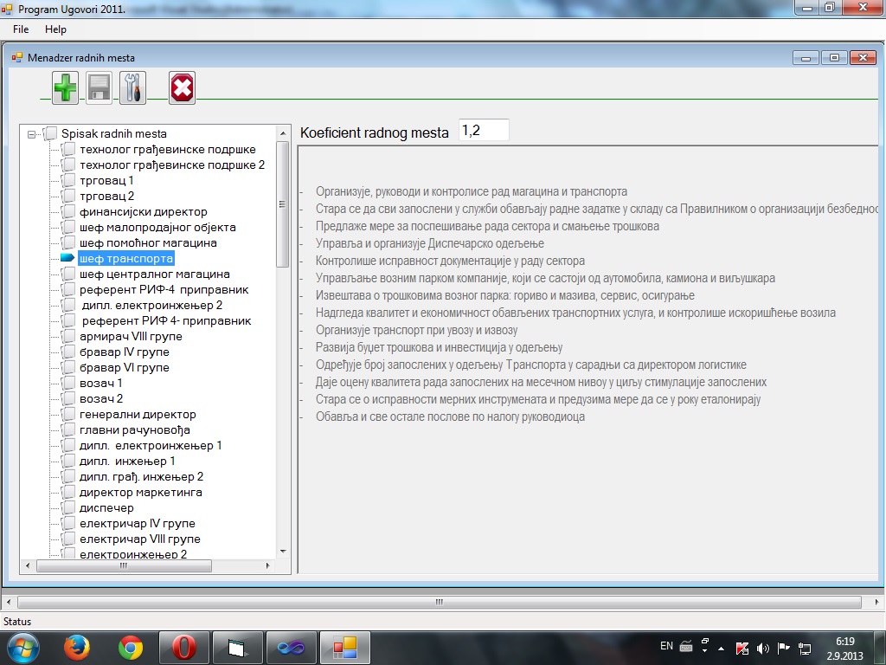Click the Kaspersky tray icon
The image size is (886, 665).
pyautogui.click(x=742, y=648)
